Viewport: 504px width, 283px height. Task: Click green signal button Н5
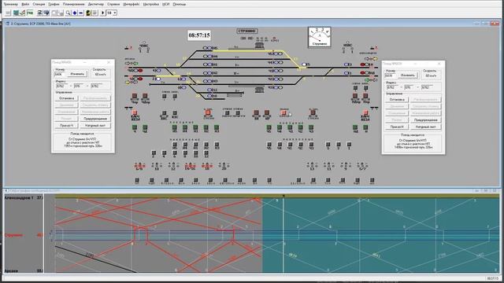click(x=174, y=128)
